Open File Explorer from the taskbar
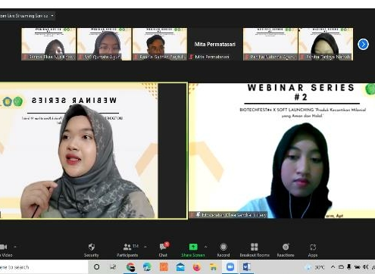The image size is (375, 274). coord(214,267)
